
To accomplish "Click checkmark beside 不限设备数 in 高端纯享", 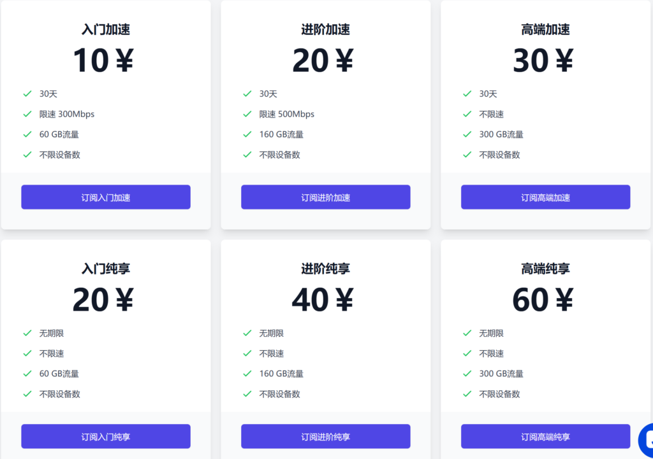I will click(x=467, y=394).
